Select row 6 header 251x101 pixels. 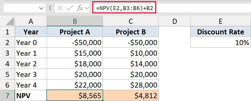click(7, 85)
